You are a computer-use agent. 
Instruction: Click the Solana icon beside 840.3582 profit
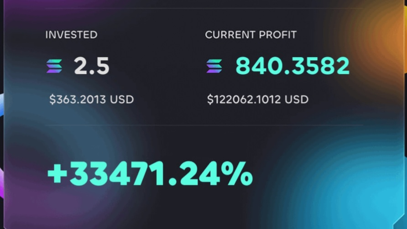coord(214,67)
